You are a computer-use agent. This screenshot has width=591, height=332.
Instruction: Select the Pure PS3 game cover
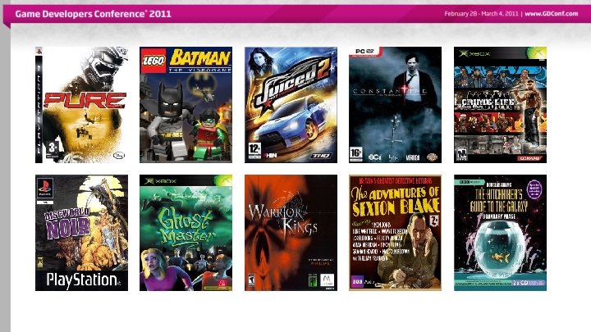81,105
